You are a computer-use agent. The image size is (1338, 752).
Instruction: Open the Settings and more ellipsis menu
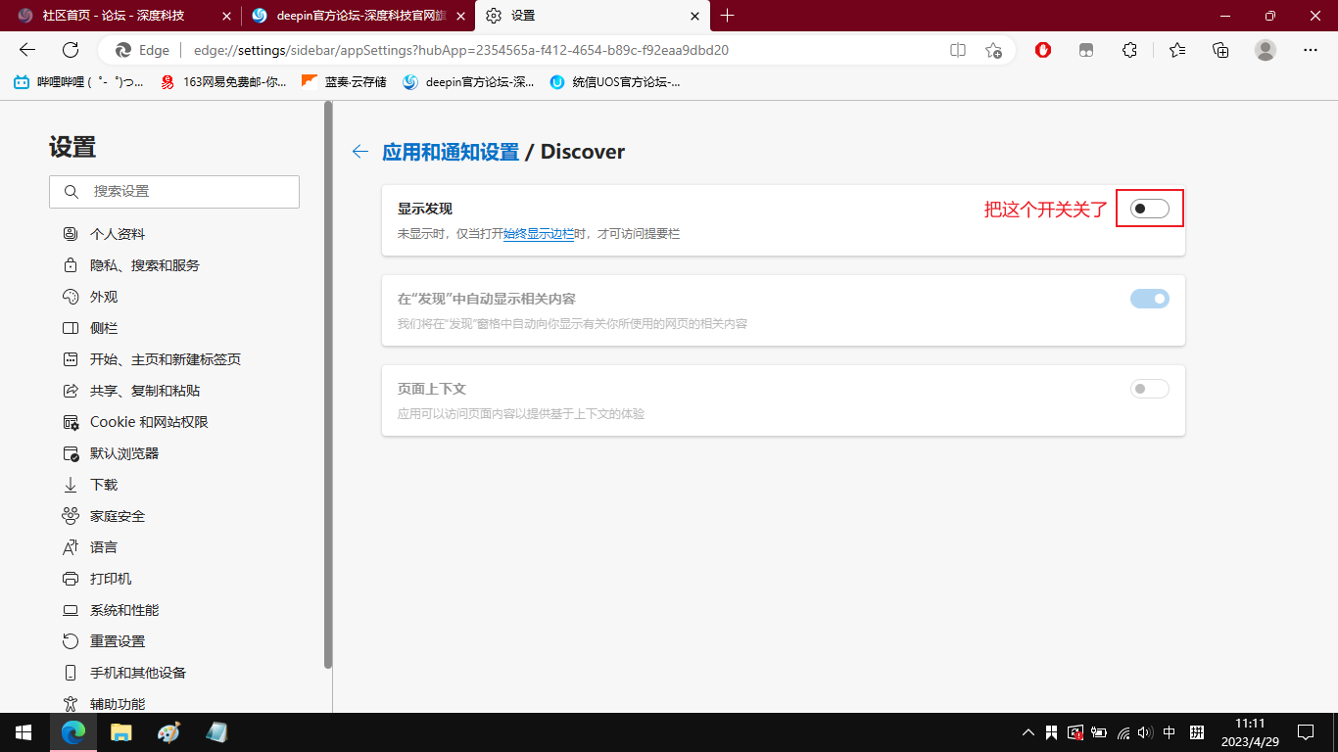[1311, 50]
